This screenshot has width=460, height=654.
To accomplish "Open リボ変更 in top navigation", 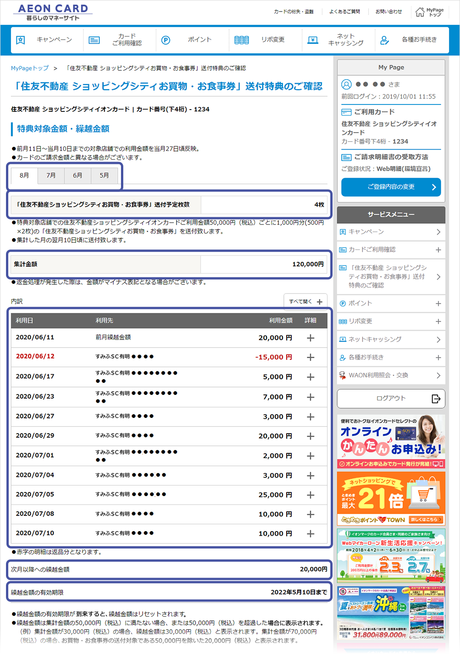I will [x=265, y=40].
